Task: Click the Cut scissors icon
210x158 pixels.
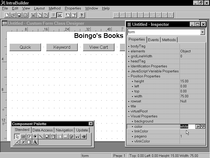Action: click(x=33, y=15)
